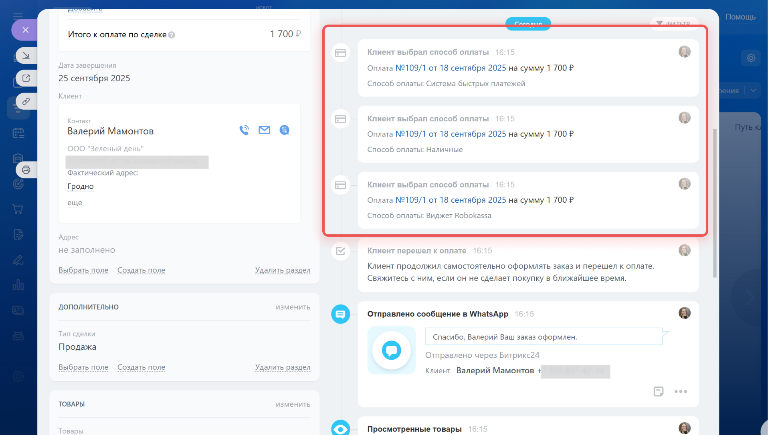Open payment №109/1 link with Наличные method
772x435 pixels.
pyautogui.click(x=451, y=134)
